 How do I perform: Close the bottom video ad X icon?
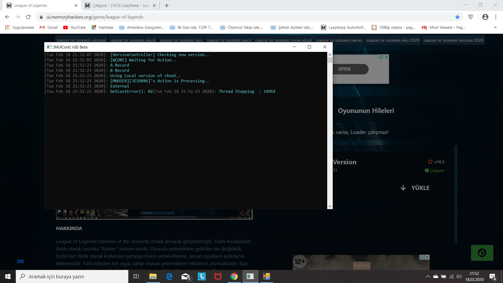click(x=427, y=257)
